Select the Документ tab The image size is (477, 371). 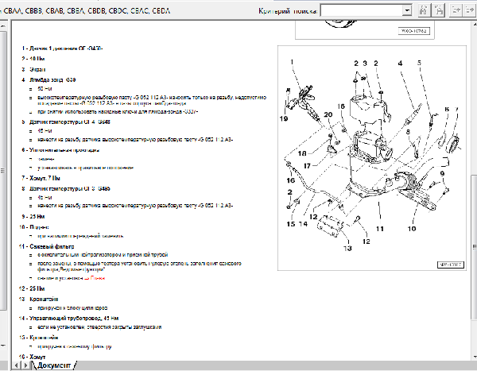(54, 365)
